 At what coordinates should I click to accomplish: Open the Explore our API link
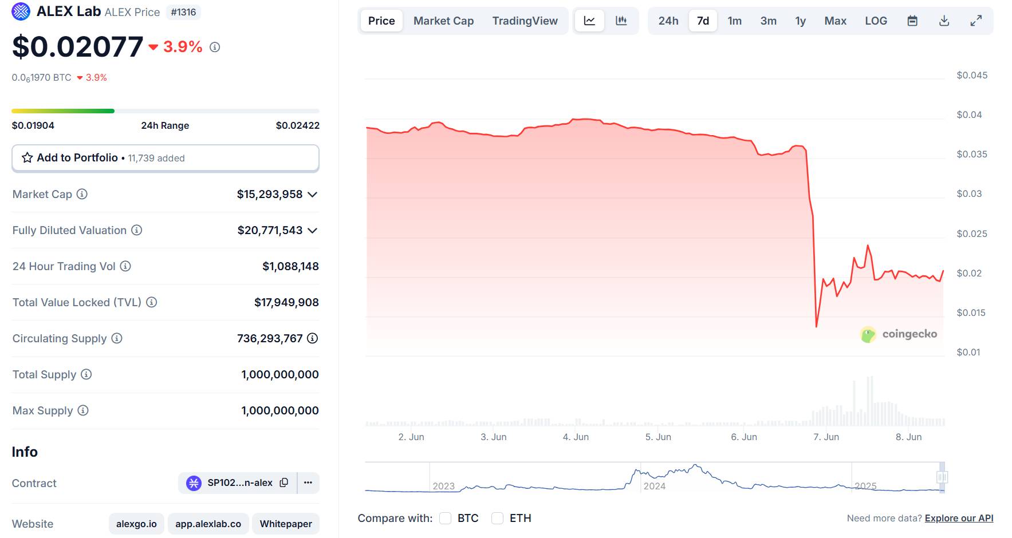959,518
